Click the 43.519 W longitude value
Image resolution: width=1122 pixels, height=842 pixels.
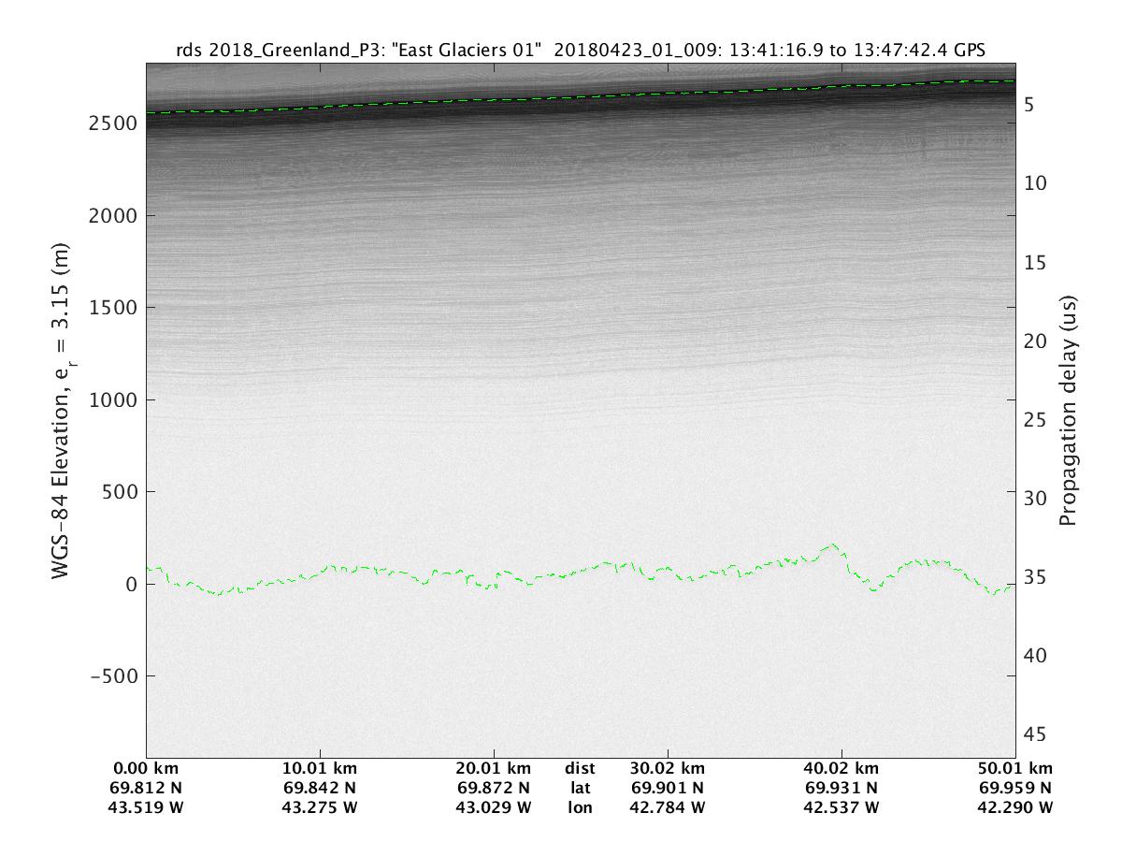pos(157,806)
